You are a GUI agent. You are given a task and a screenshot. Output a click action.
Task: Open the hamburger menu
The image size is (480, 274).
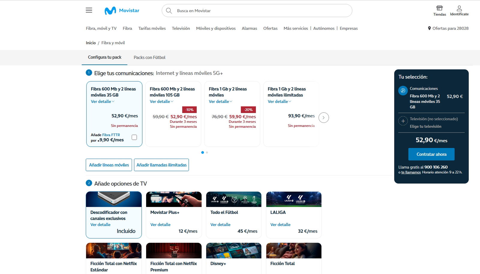(x=89, y=10)
